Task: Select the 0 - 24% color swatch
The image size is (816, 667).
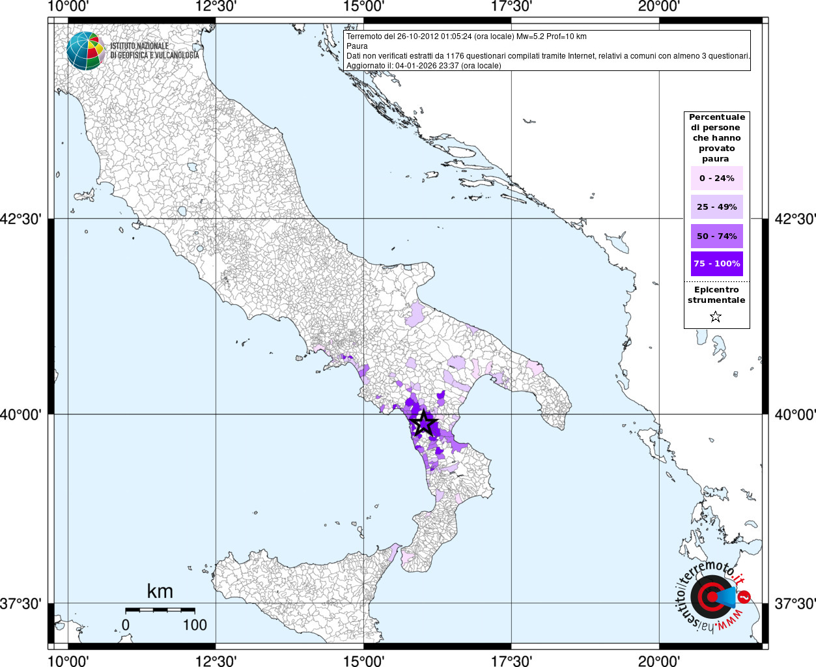Action: (x=716, y=178)
